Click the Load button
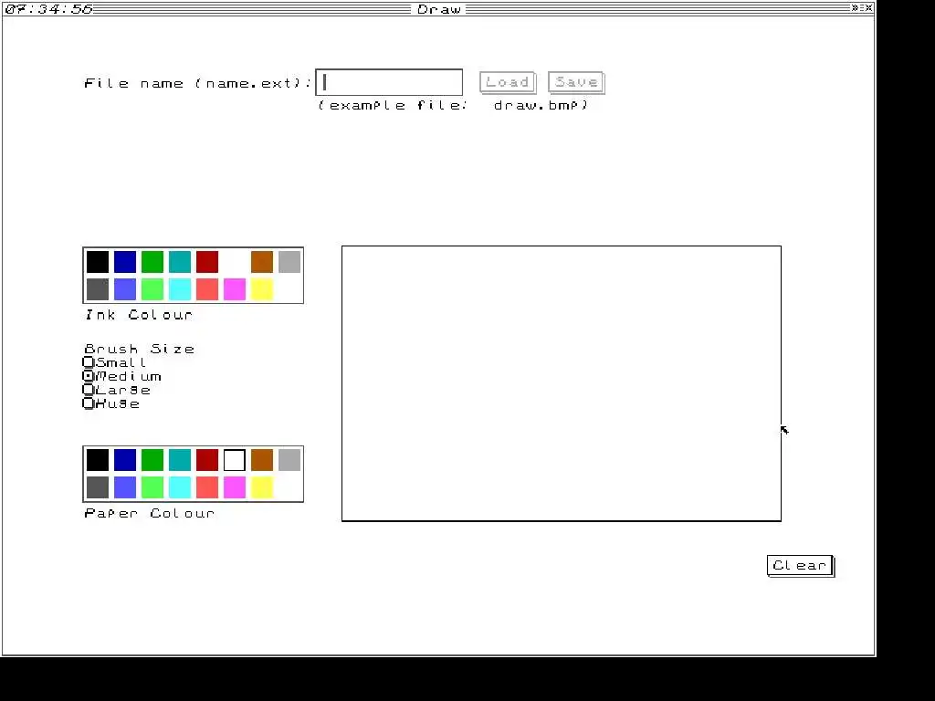The height and width of the screenshot is (701, 935). point(508,82)
